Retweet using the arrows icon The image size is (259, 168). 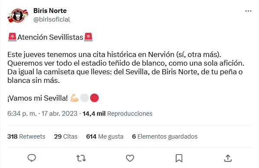click(81, 158)
